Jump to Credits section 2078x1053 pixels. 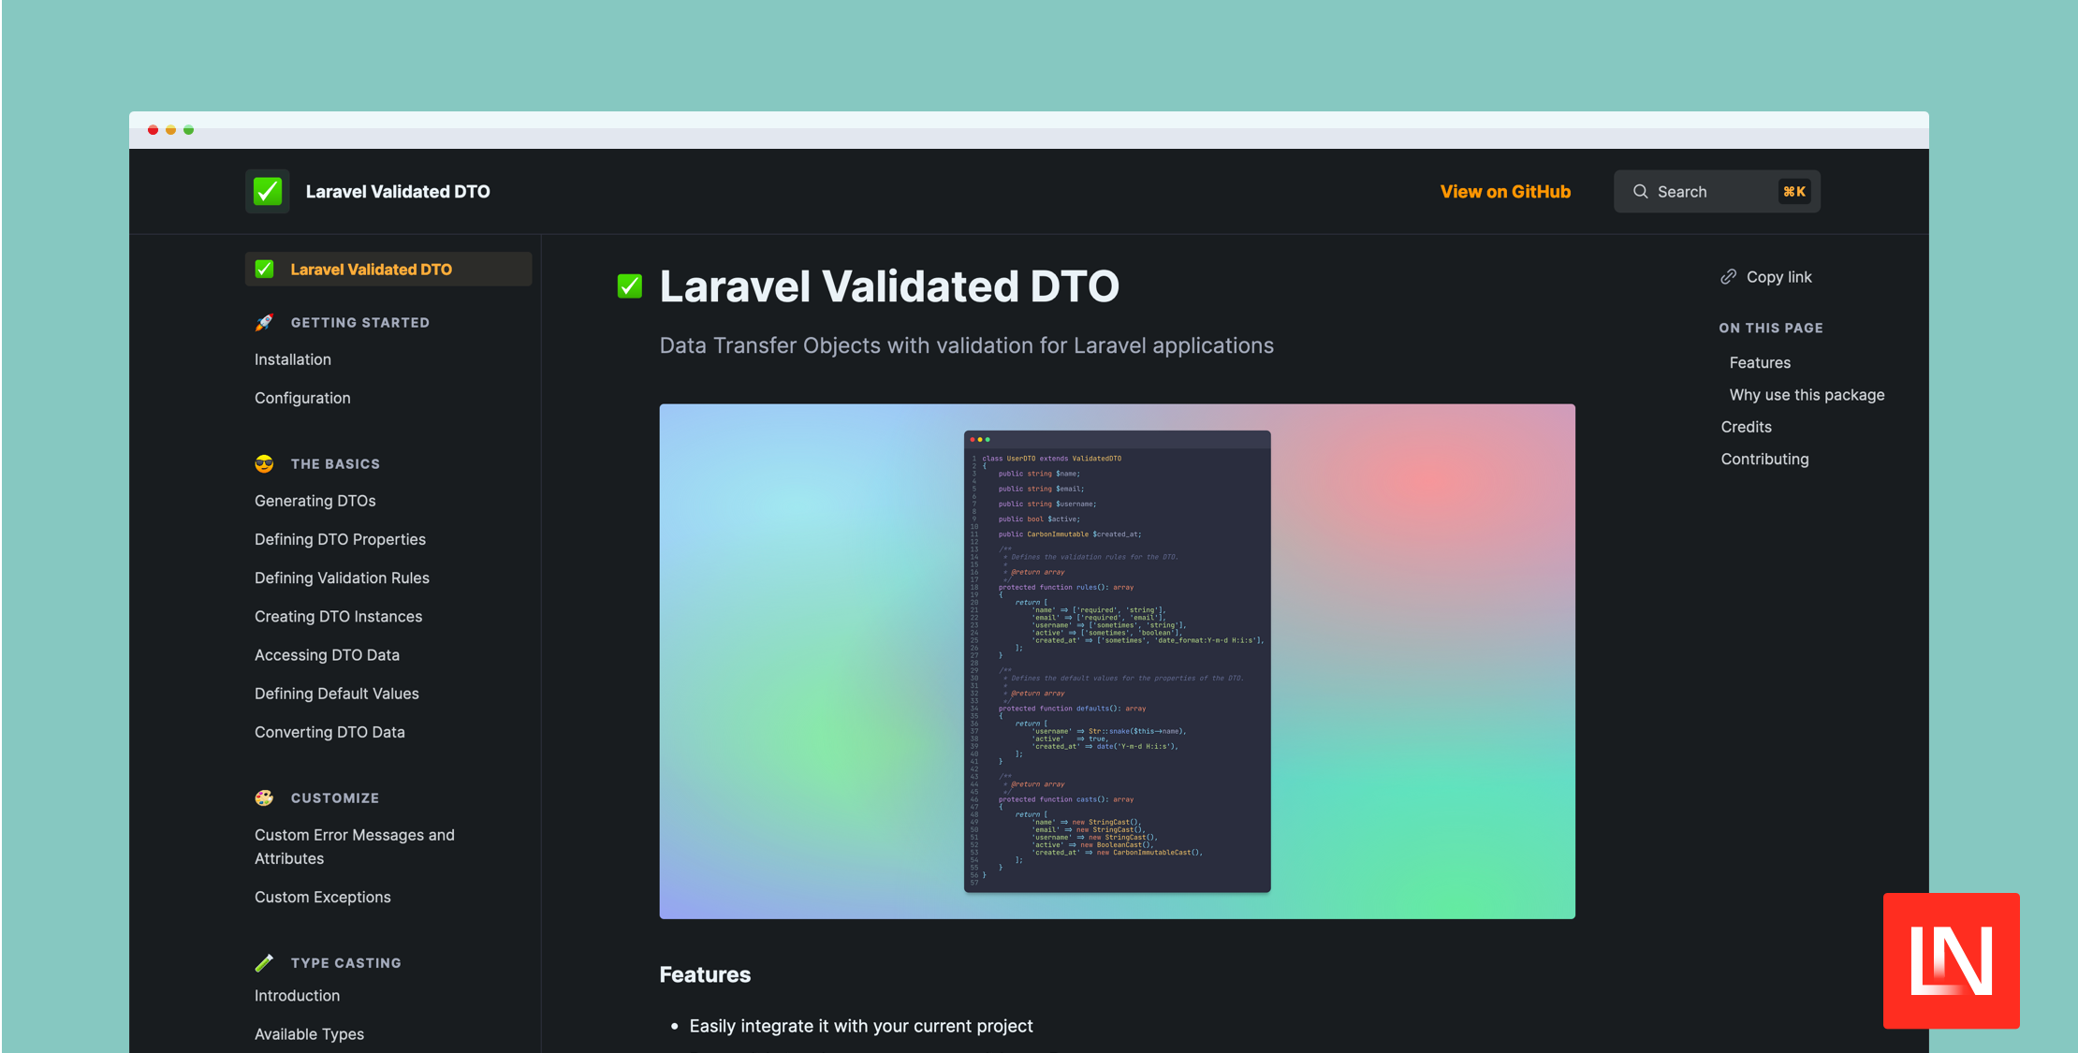click(1746, 427)
